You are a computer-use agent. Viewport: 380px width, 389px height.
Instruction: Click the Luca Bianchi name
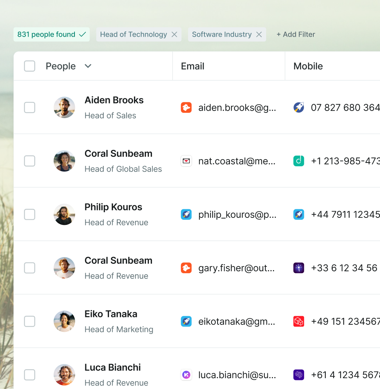point(113,367)
